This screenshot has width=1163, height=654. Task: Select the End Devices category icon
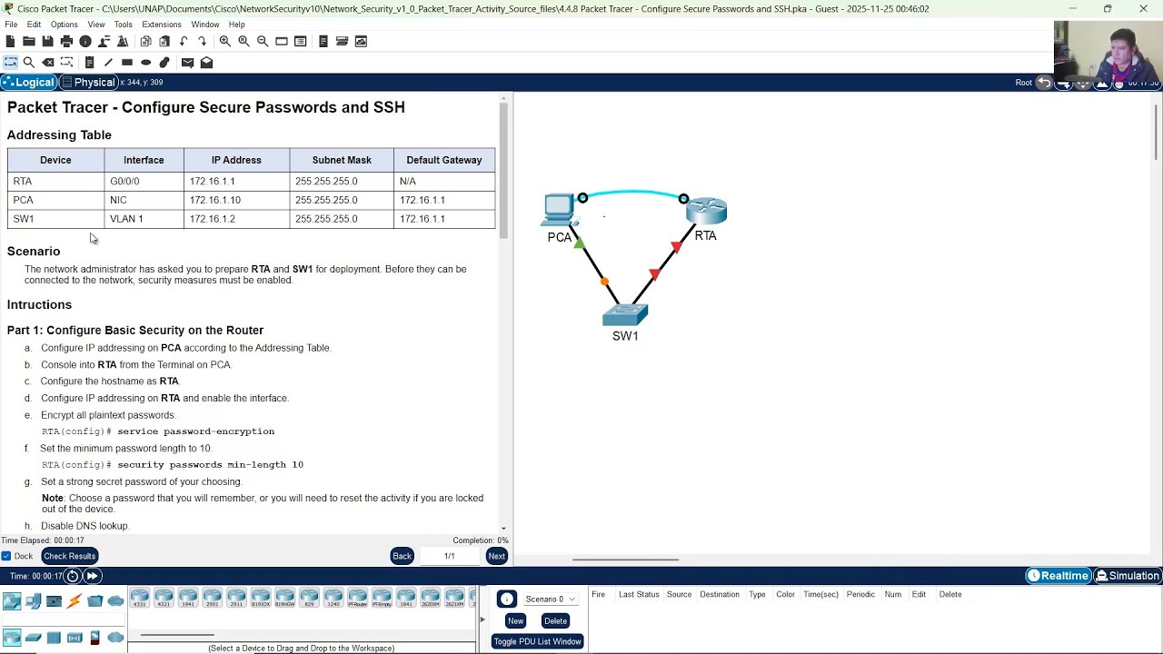pyautogui.click(x=33, y=600)
